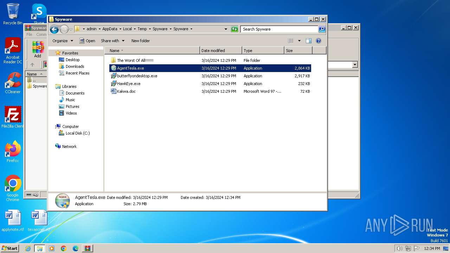The width and height of the screenshot is (450, 253).
Task: Click the Explorer Back arrow button
Action: click(x=54, y=29)
